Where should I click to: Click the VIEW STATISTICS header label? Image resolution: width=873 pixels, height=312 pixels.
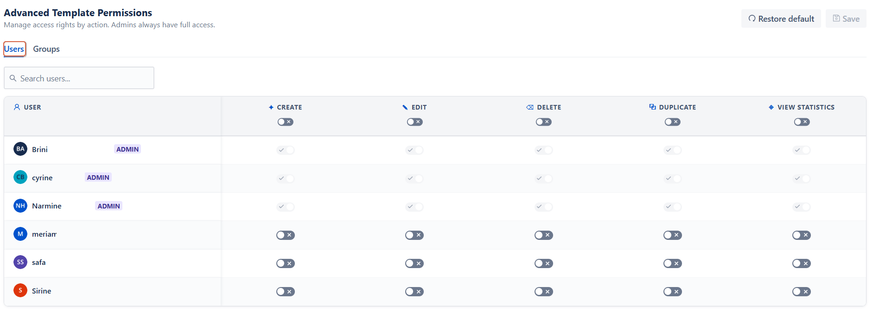pos(806,107)
